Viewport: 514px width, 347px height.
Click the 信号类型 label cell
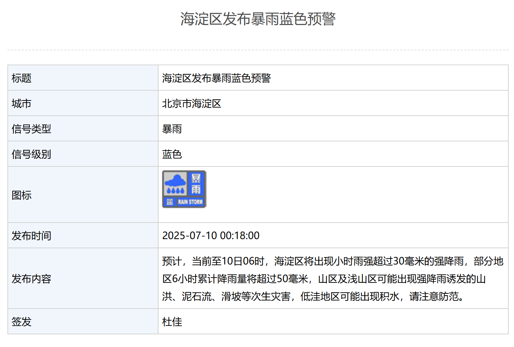(83, 128)
